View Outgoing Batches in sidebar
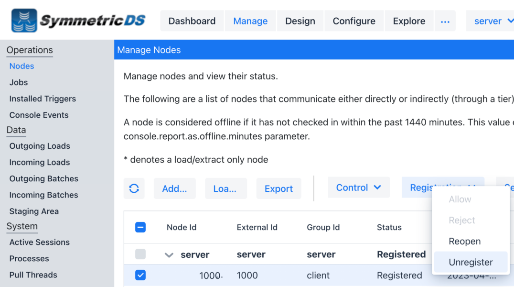The width and height of the screenshot is (514, 287). pyautogui.click(x=43, y=178)
